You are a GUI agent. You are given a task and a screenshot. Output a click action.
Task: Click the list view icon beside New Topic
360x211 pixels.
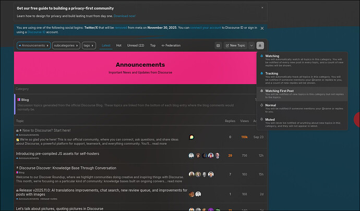[218, 45]
